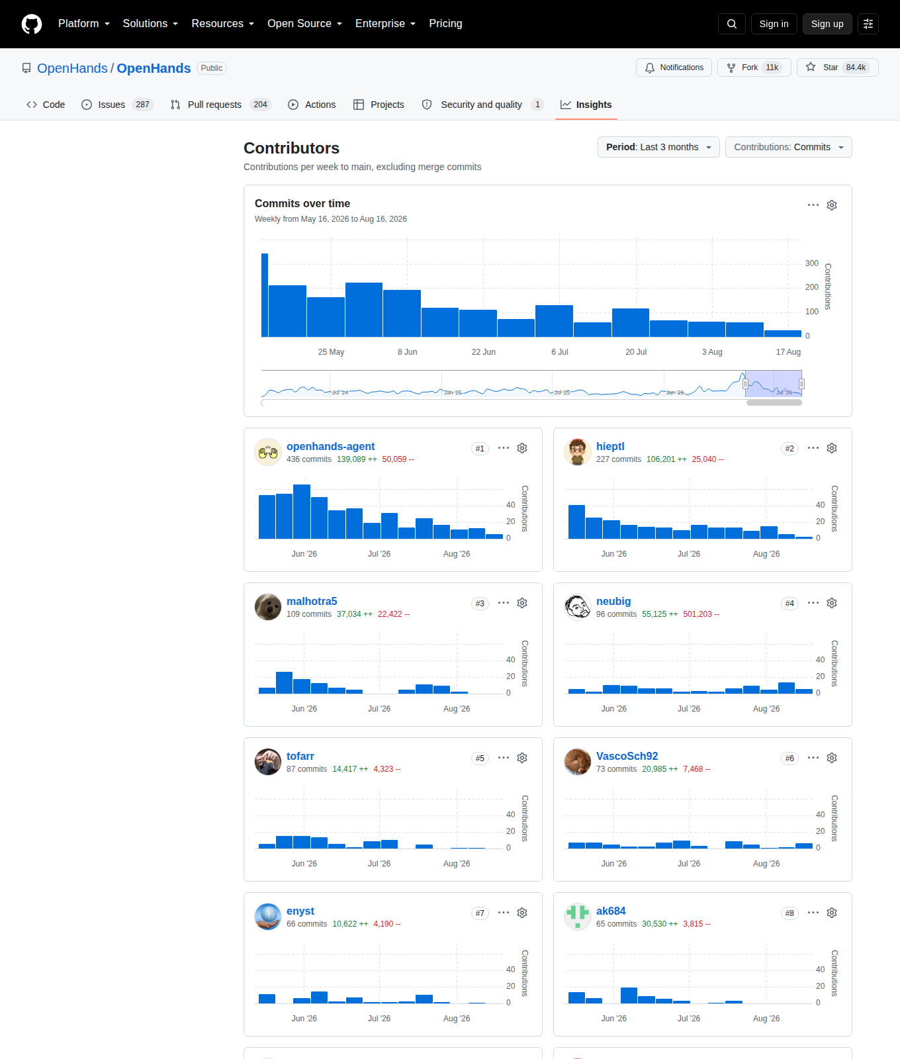
Task: Switch to the Actions tab
Action: click(312, 105)
